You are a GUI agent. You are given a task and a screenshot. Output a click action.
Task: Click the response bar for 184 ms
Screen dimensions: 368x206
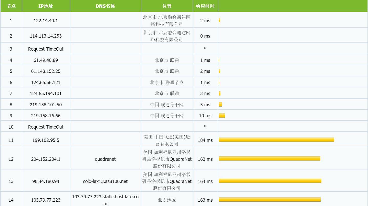pos(276,140)
